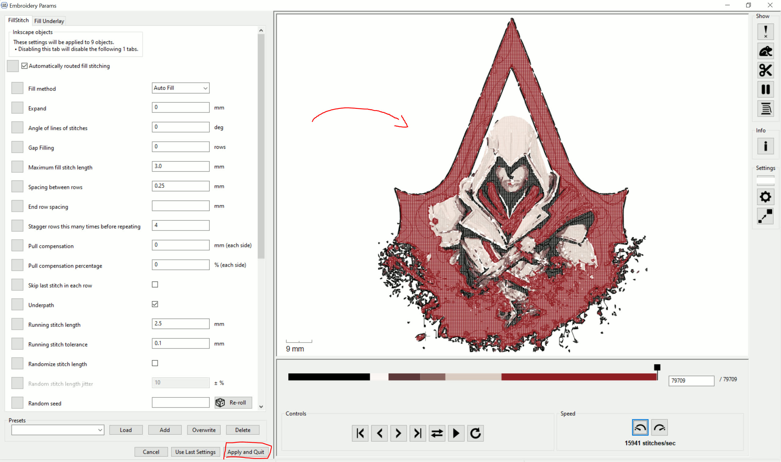Open simulator settings gear icon
The width and height of the screenshot is (781, 462).
click(x=765, y=197)
